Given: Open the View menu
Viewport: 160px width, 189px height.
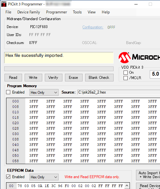Looking at the screenshot, I should tap(92, 12).
